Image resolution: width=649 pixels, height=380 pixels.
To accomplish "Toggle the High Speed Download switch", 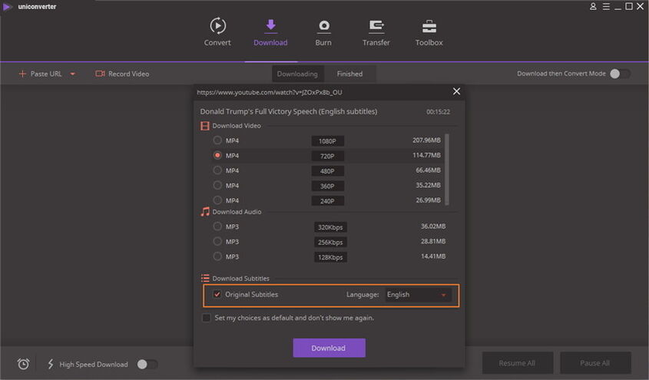I will (147, 364).
